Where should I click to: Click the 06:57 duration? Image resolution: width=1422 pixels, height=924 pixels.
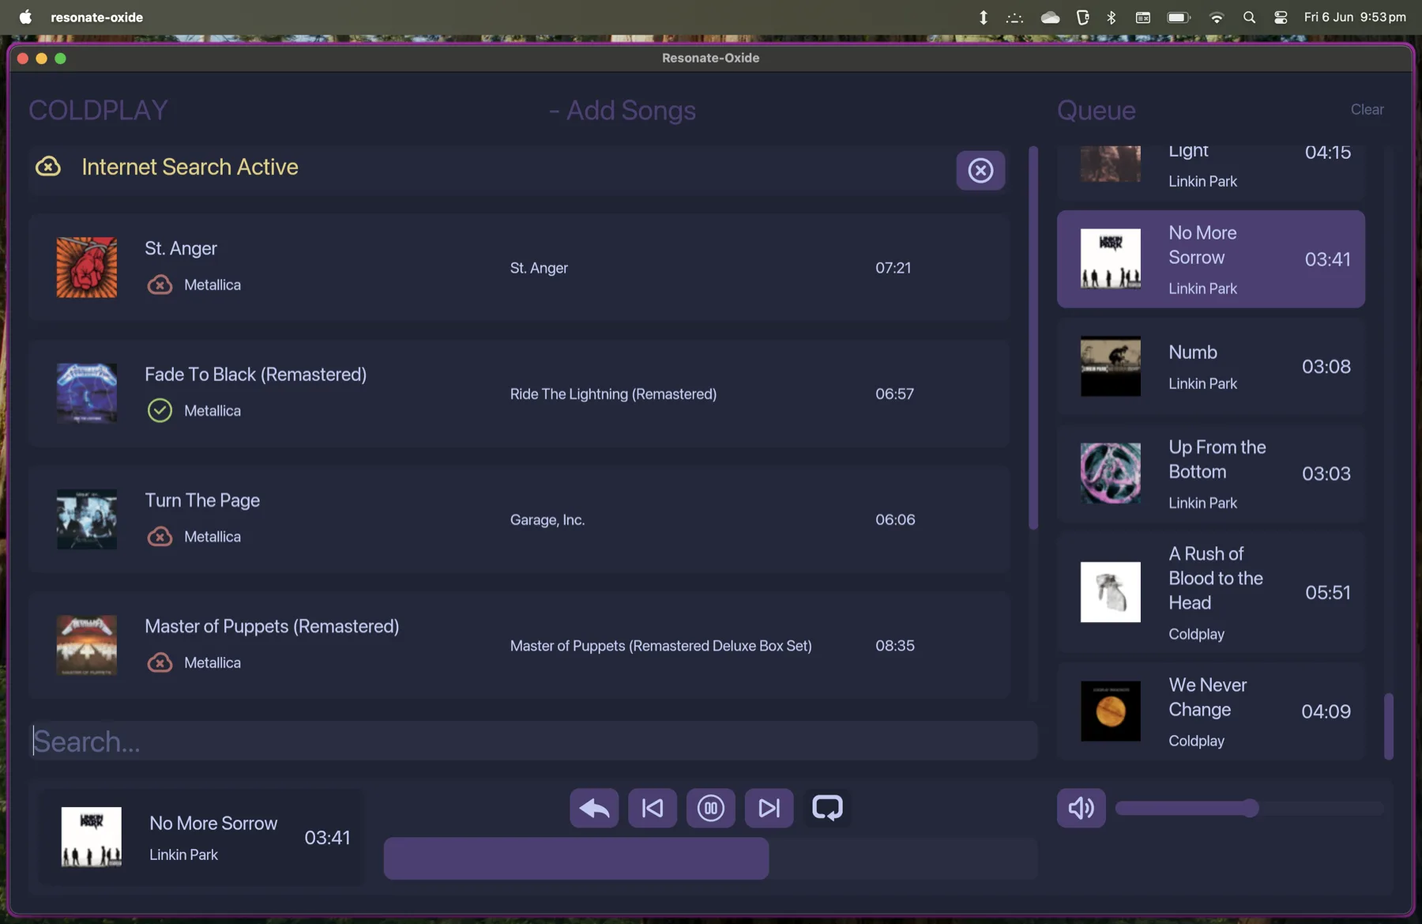point(895,394)
